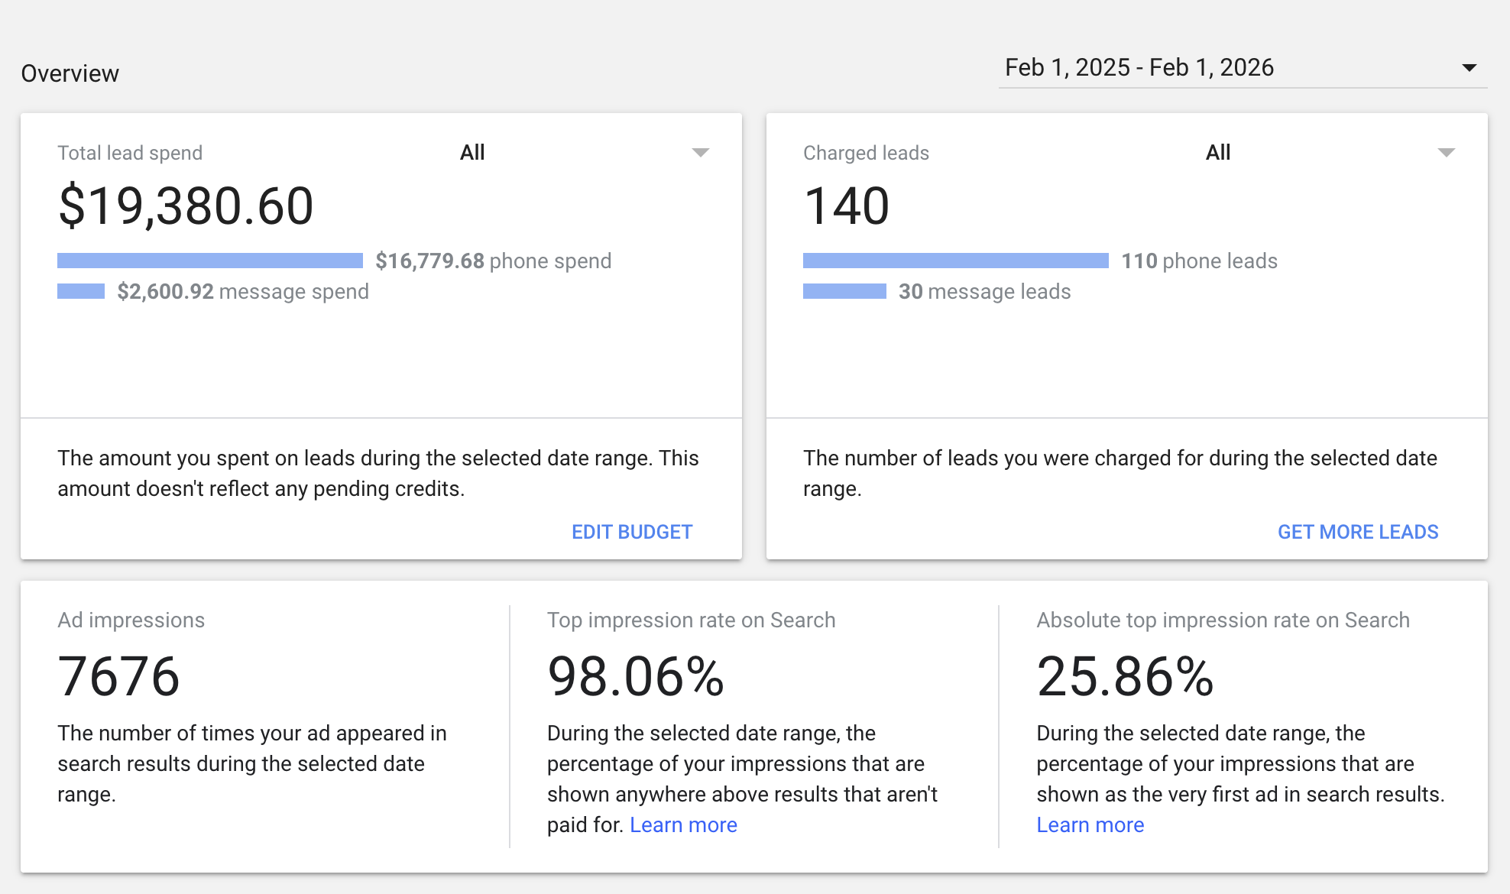This screenshot has width=1510, height=894.
Task: Click the 7676 ad impressions value
Action: tap(118, 677)
